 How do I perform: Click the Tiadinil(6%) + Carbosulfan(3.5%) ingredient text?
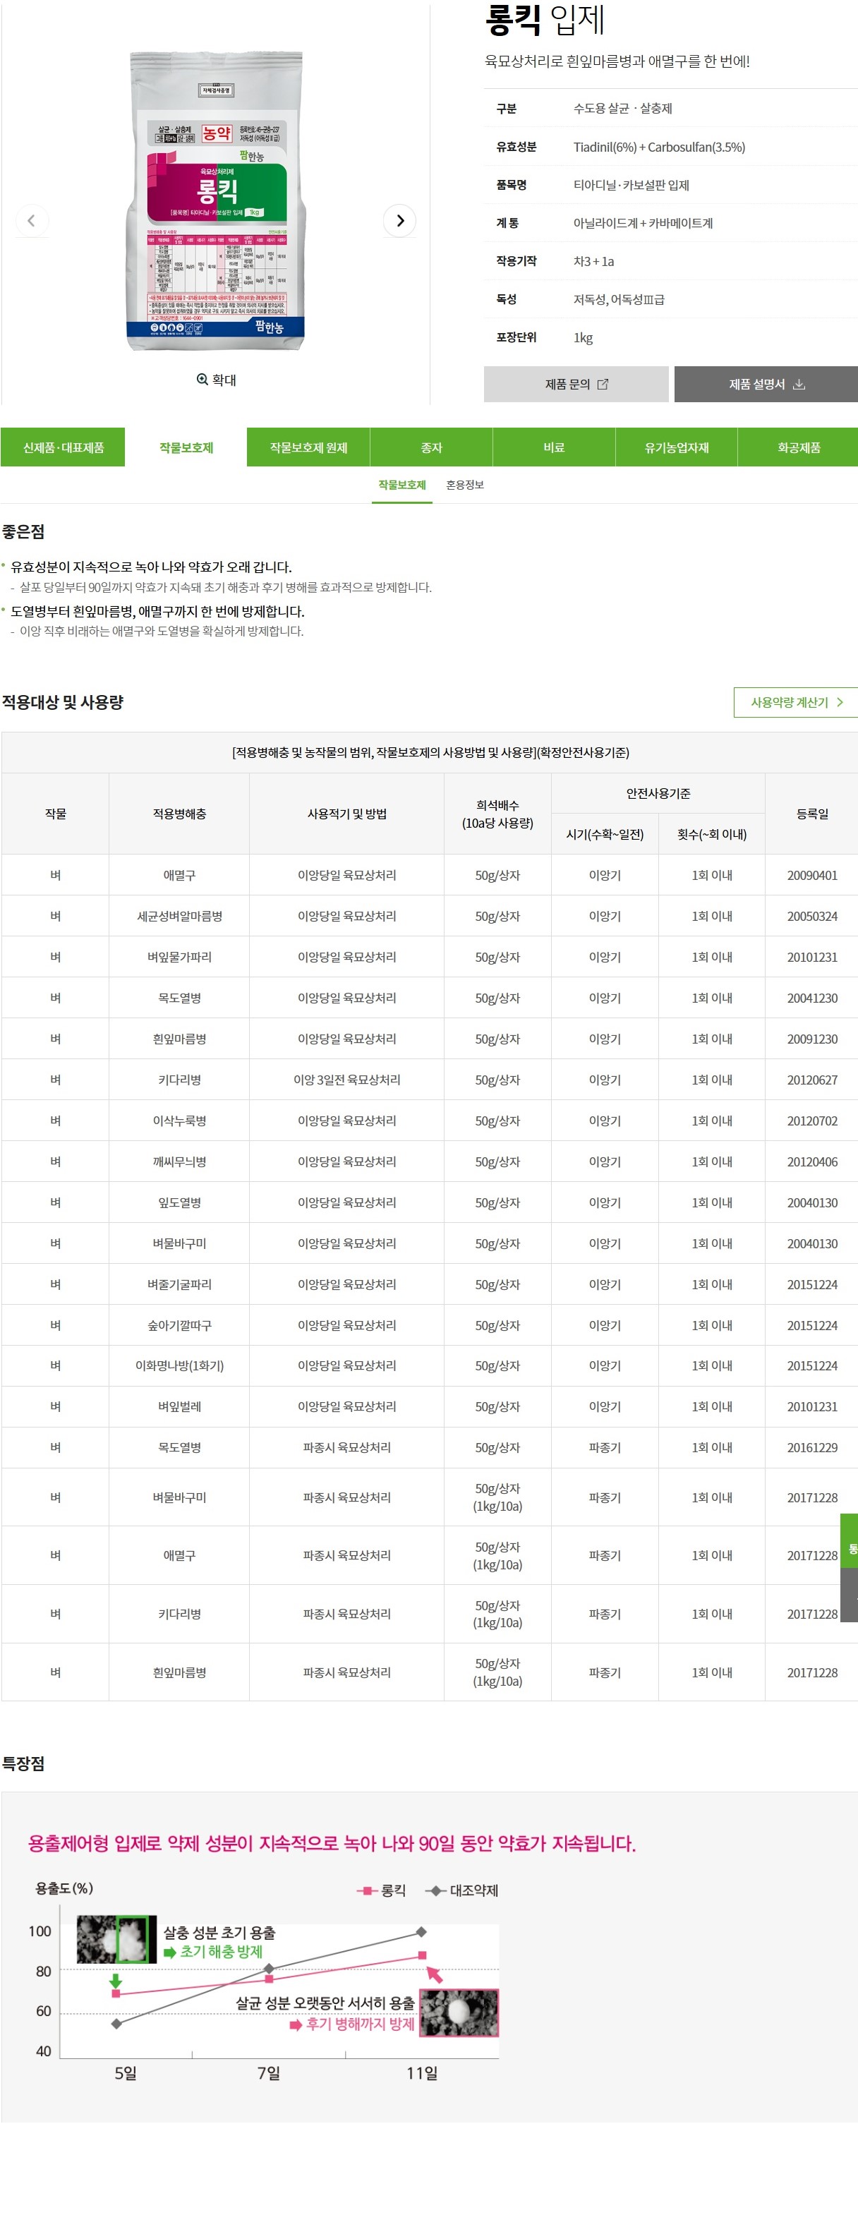point(659,147)
